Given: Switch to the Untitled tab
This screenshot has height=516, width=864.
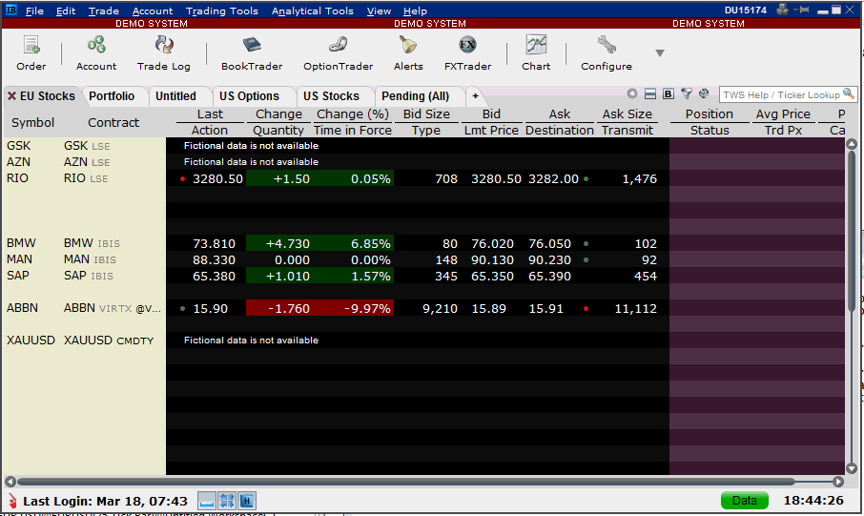Looking at the screenshot, I should coord(175,96).
